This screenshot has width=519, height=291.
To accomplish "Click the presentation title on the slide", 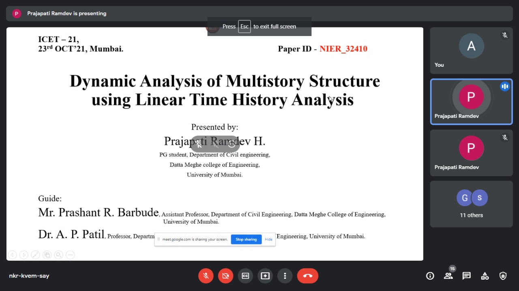I will click(x=224, y=90).
